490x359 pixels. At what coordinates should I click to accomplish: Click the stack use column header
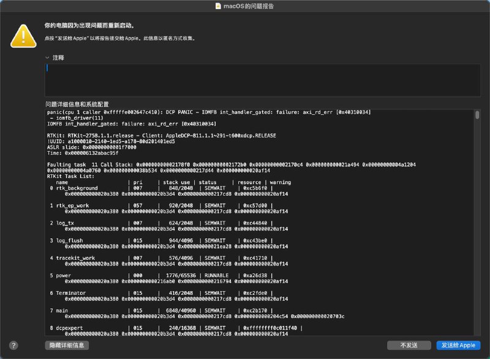pos(176,182)
